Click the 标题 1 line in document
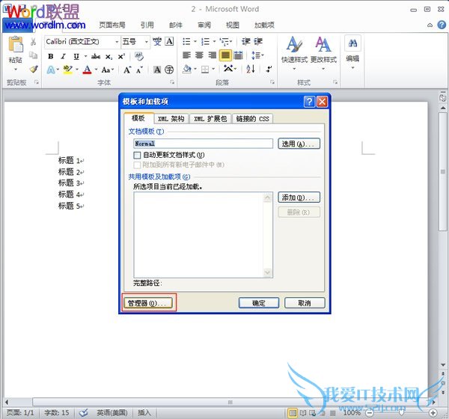This screenshot has width=449, height=419. (71, 160)
